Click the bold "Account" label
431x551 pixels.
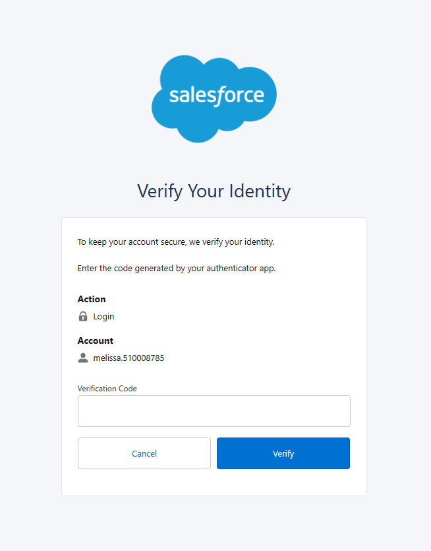pyautogui.click(x=96, y=340)
